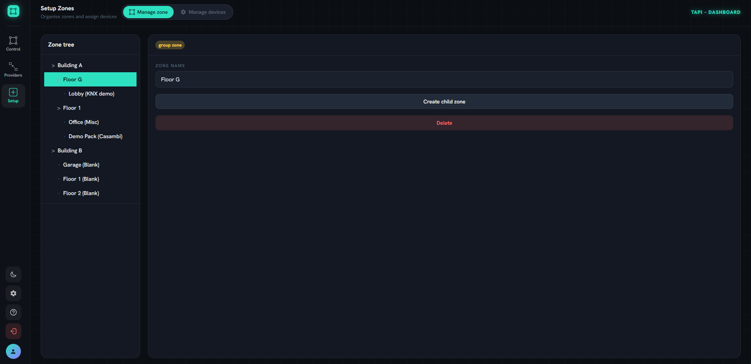Click the Create child zone button
The width and height of the screenshot is (751, 364).
444,101
